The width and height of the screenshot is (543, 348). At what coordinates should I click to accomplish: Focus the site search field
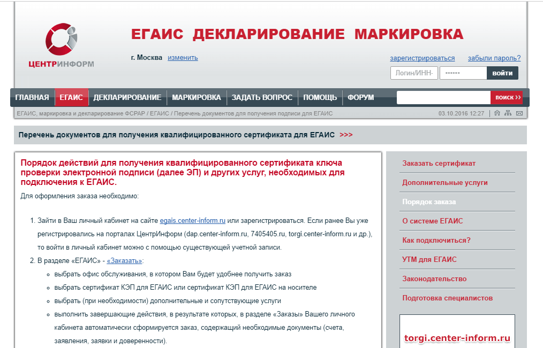coord(443,97)
